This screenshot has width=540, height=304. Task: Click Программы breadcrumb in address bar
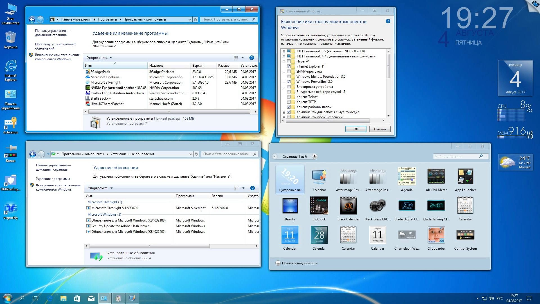coord(107,19)
